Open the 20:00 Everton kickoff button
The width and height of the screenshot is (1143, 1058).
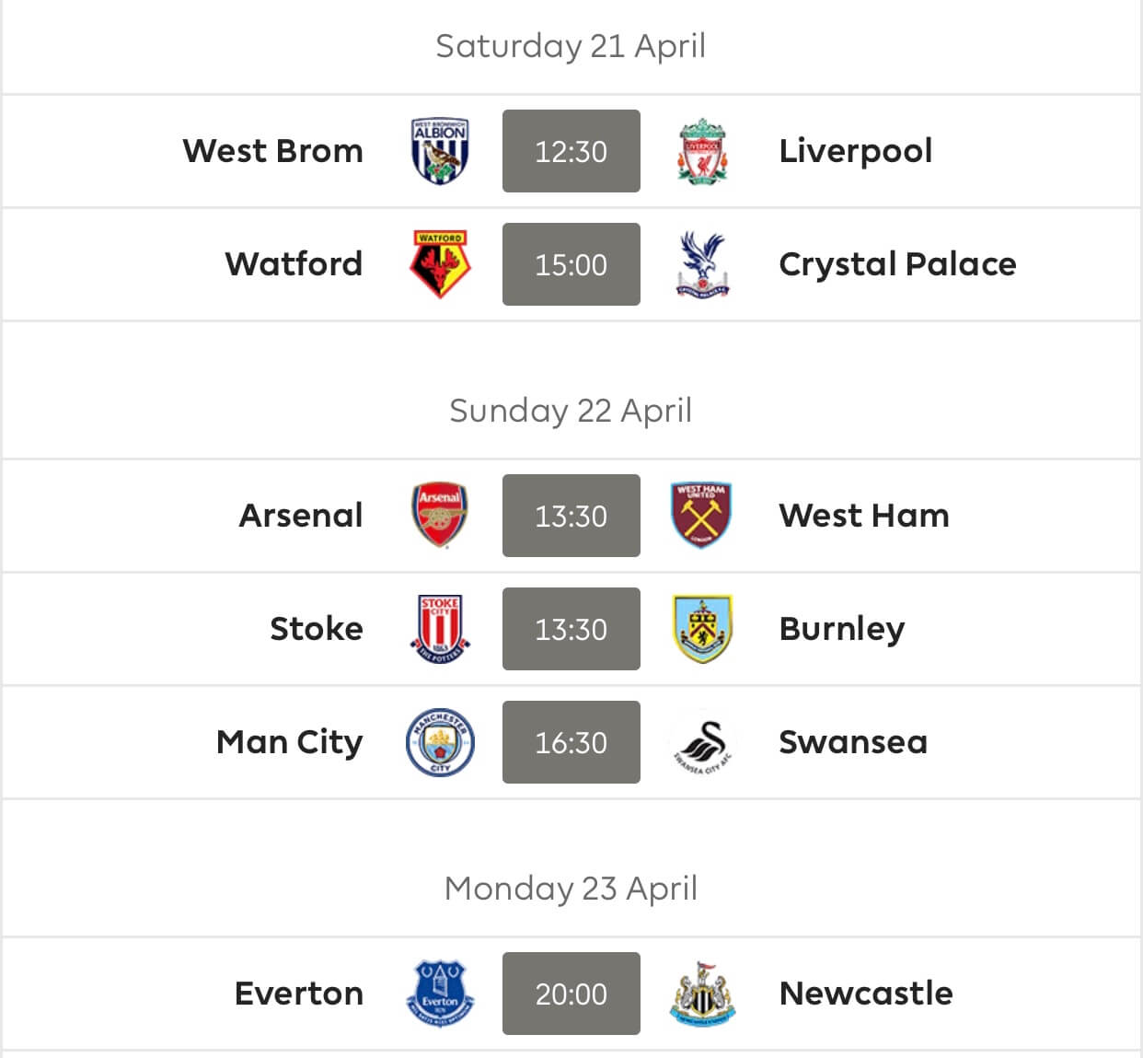(571, 994)
